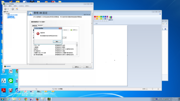180x101 pixels.
Task: Open the Assassin's Creed Unity desktop shortcut
Action: pos(3,82)
